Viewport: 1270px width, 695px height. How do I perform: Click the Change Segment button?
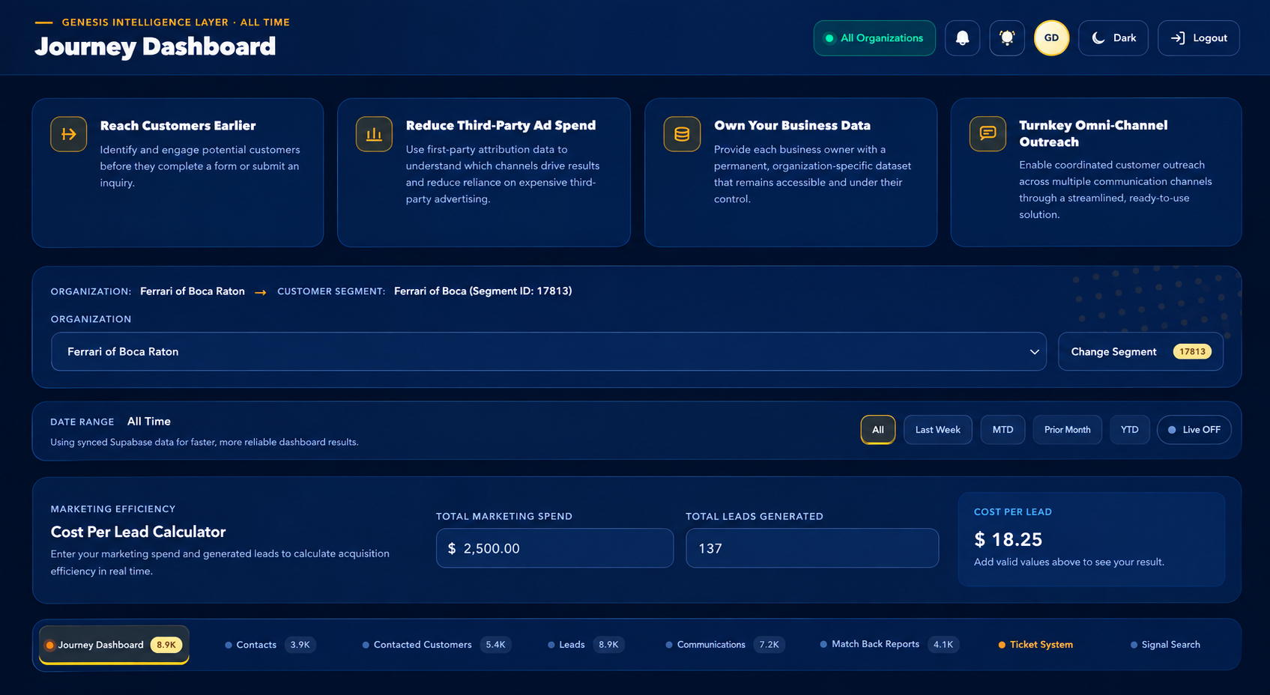pyautogui.click(x=1140, y=352)
